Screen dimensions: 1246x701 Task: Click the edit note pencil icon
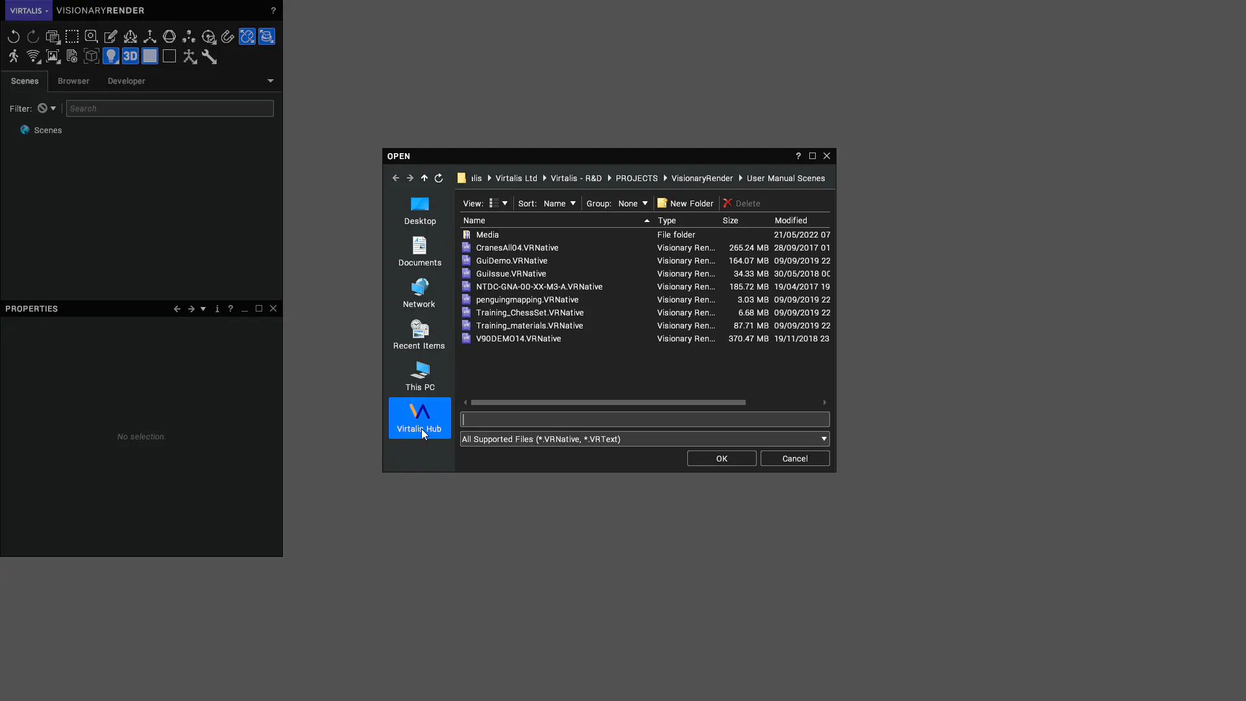(x=111, y=37)
